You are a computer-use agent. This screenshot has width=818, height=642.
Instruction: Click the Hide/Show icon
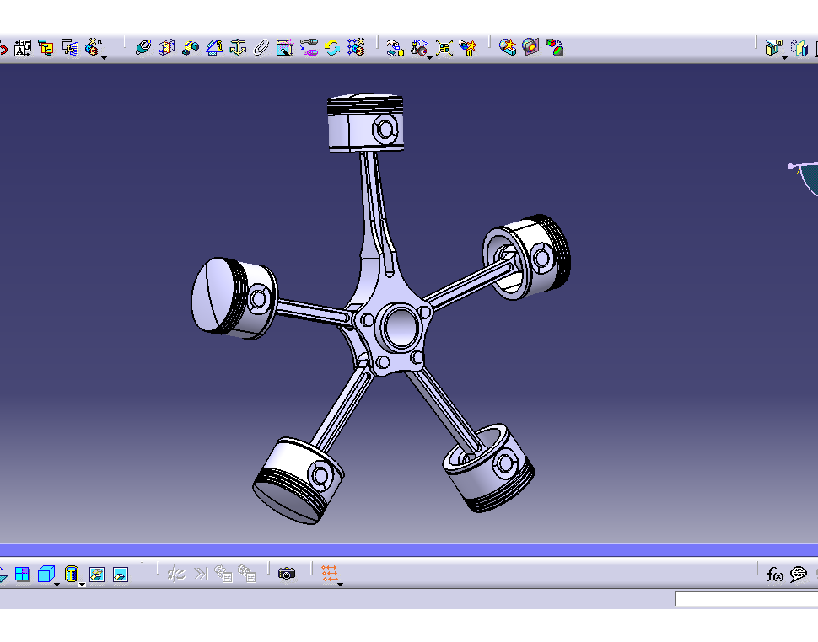click(x=97, y=575)
